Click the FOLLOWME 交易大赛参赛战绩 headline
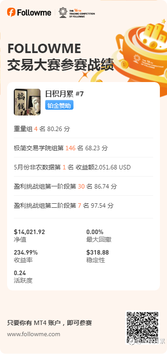The width and height of the screenshot is (167, 354). tap(61, 57)
